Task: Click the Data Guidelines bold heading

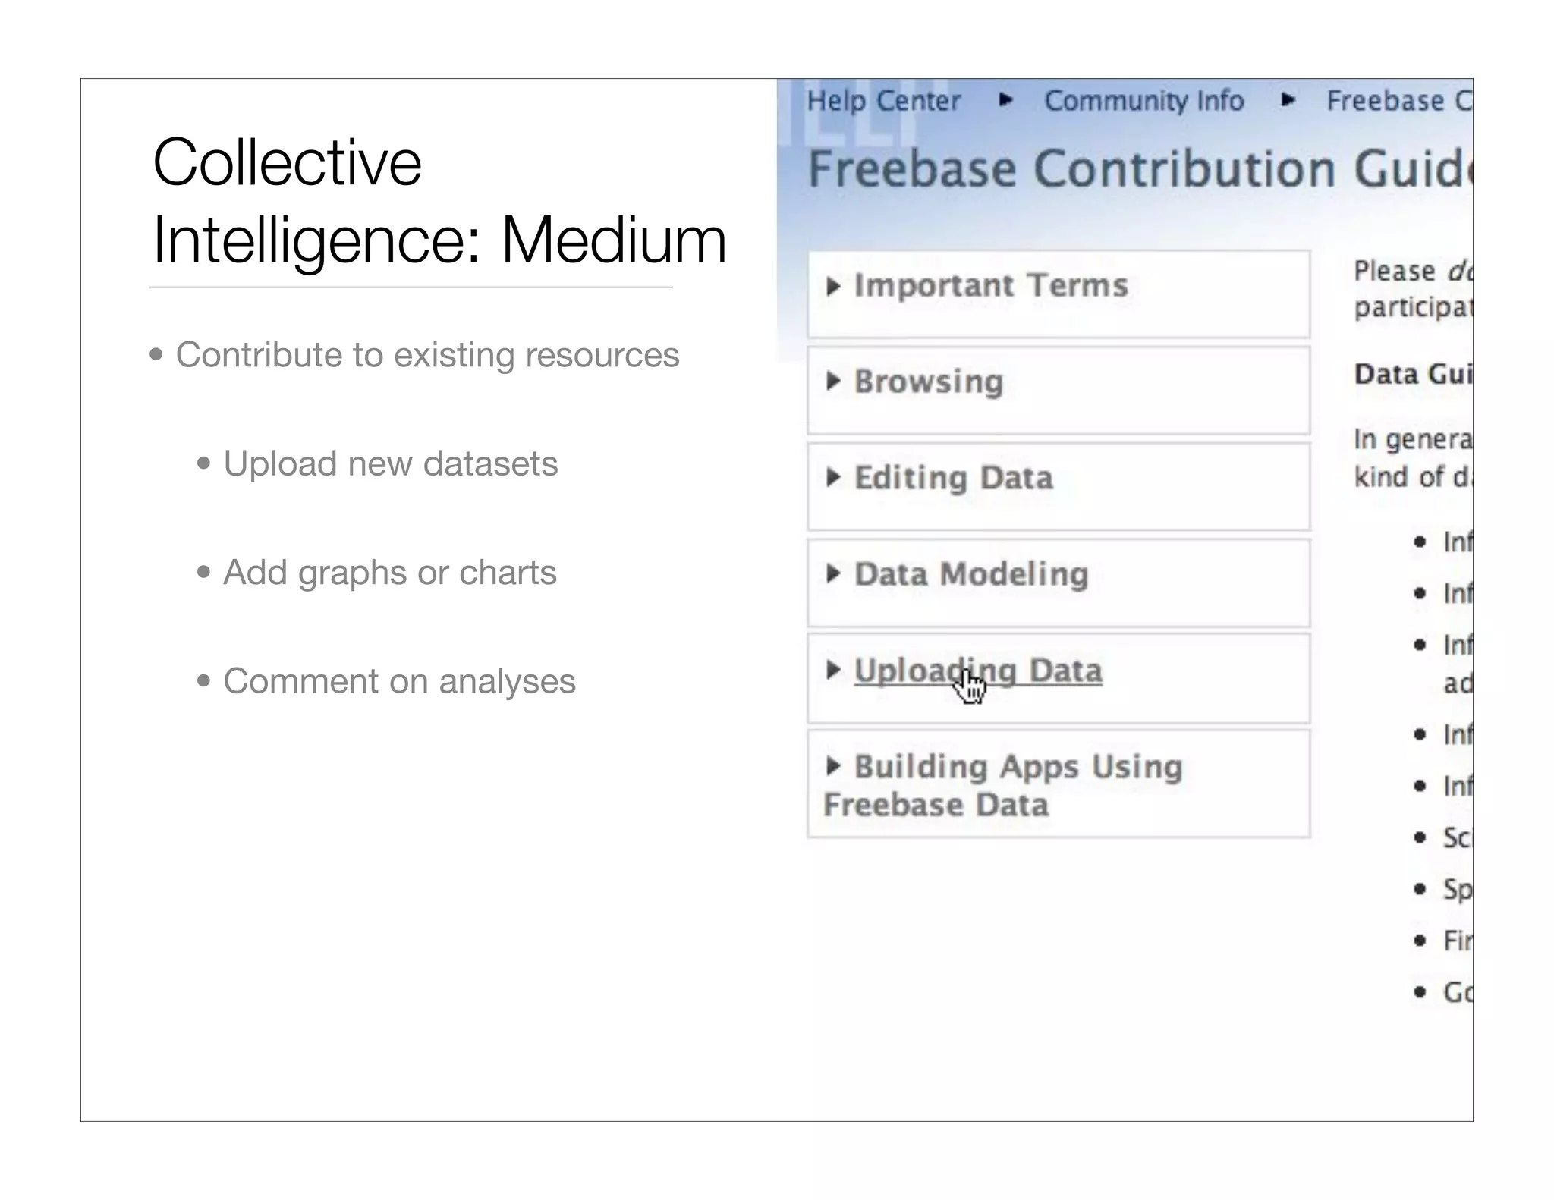Action: pyautogui.click(x=1411, y=374)
